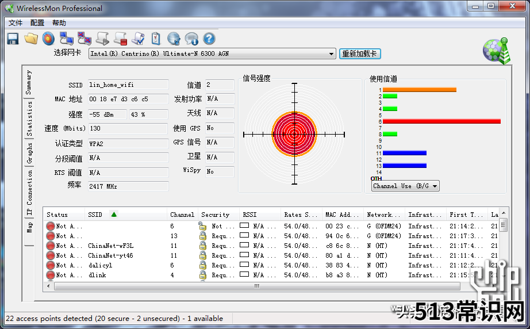Sort list by First T... column header

point(467,215)
